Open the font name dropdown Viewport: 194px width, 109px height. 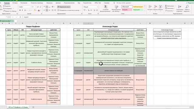coord(31,7)
